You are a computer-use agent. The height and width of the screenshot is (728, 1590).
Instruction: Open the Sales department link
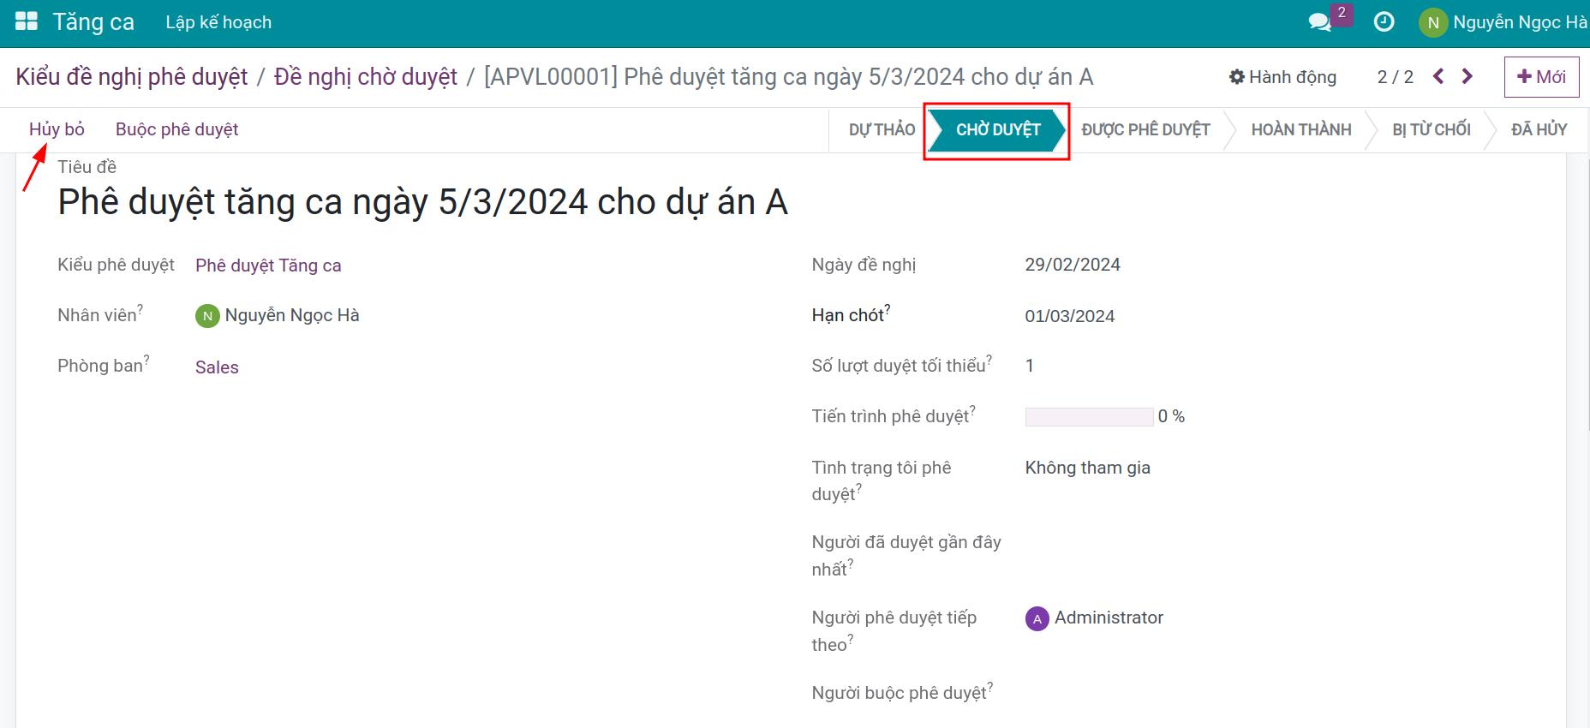(x=217, y=367)
